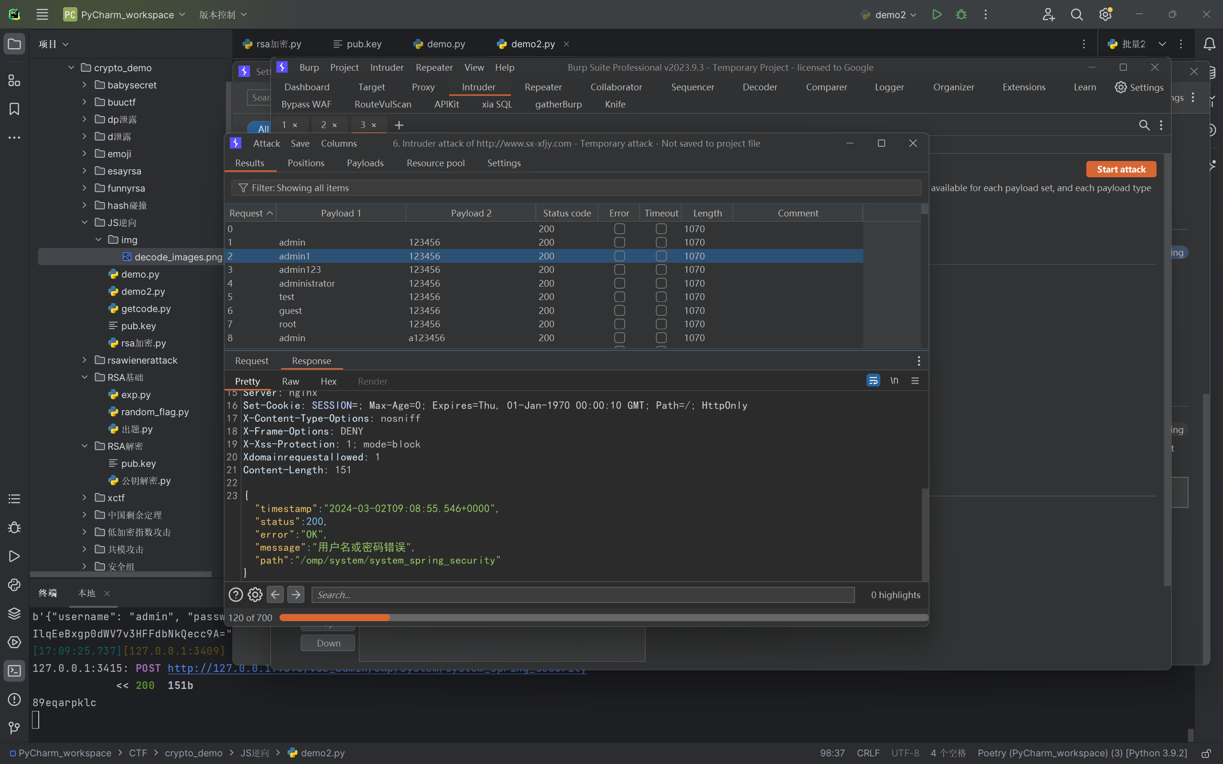
Task: Collapse the RSA基础 folder
Action: click(x=85, y=377)
